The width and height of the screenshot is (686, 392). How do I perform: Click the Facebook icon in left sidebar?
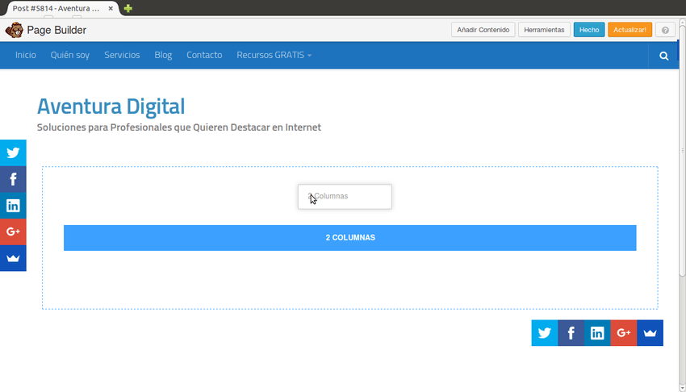pos(13,179)
